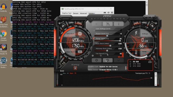Click the Core Clock slider thumb
Image resolution: width=173 pixels, height=97 pixels.
point(110,46)
